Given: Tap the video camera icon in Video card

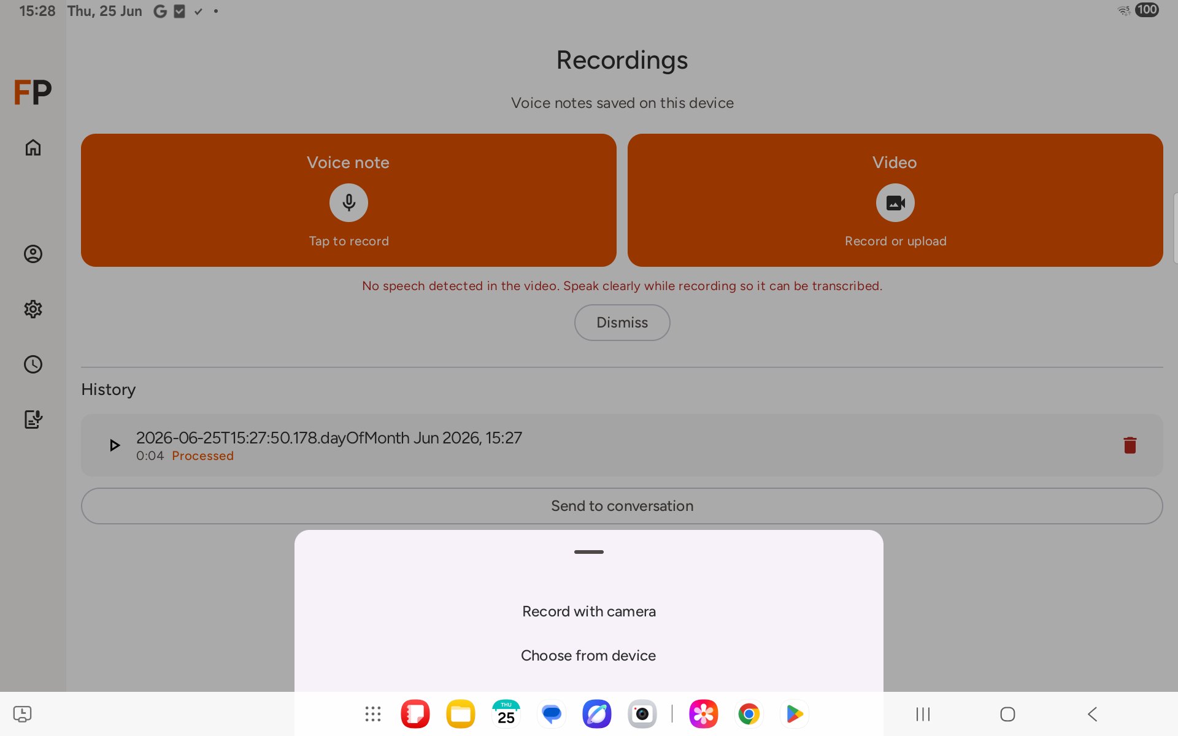Looking at the screenshot, I should (895, 202).
